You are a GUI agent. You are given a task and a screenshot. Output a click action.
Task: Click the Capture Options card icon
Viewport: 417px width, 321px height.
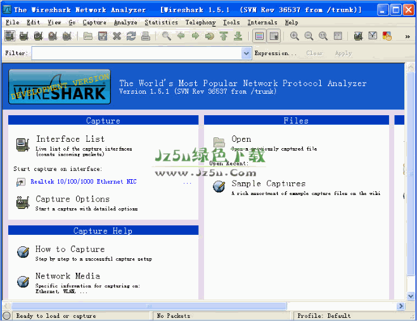(23, 203)
